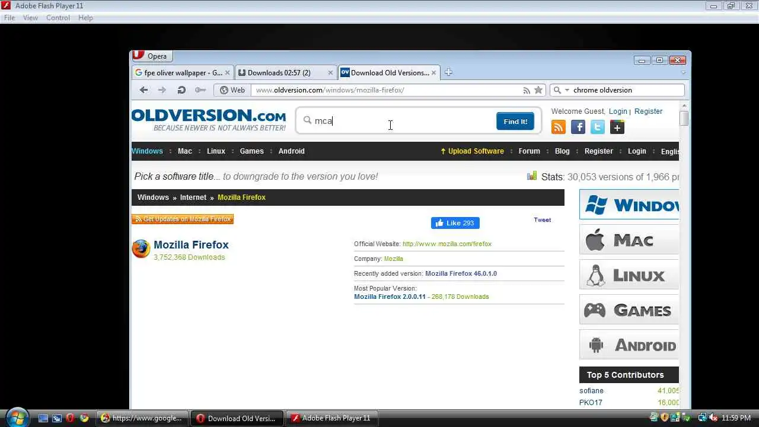The width and height of the screenshot is (759, 427).
Task: Click the Windows Start orb
Action: pos(17,417)
